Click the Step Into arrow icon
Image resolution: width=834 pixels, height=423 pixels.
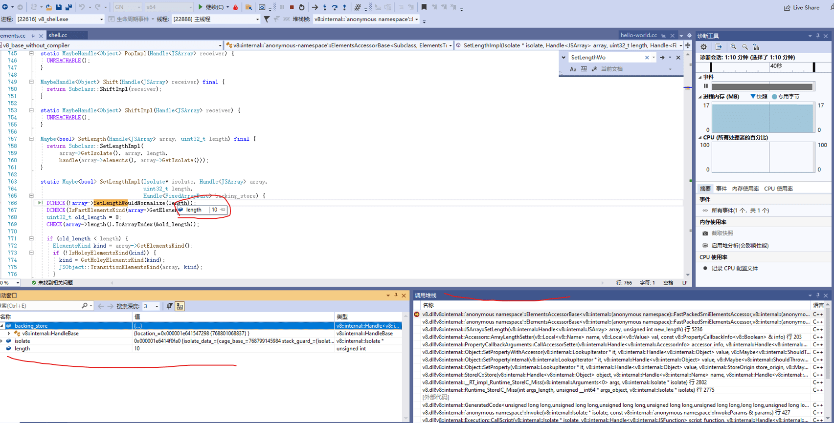tap(325, 7)
